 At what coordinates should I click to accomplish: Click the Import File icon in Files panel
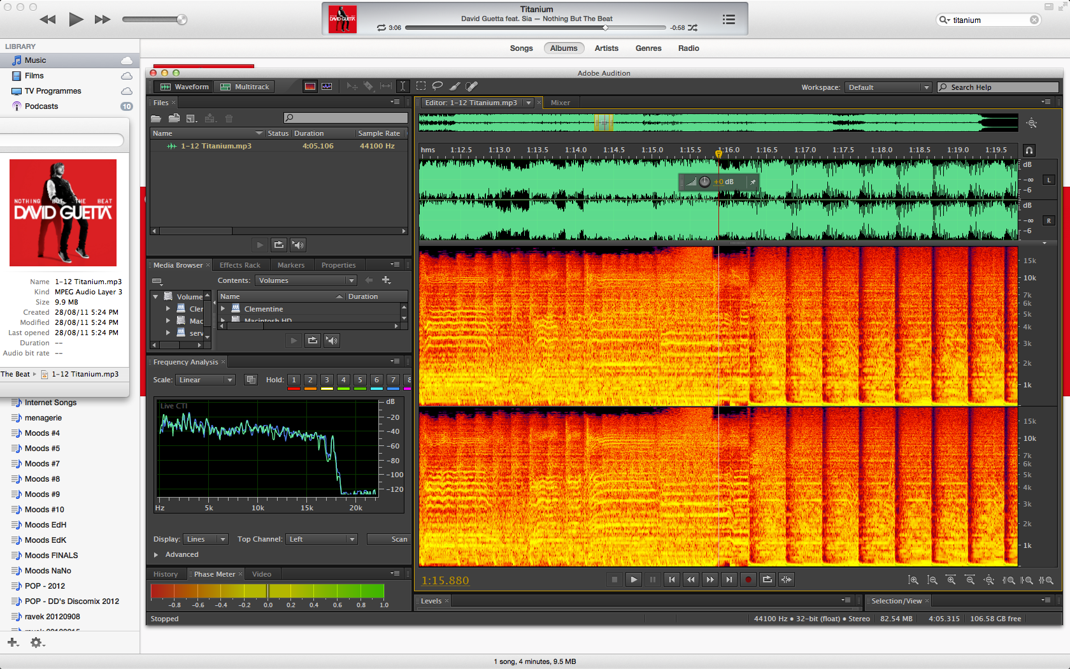click(174, 119)
